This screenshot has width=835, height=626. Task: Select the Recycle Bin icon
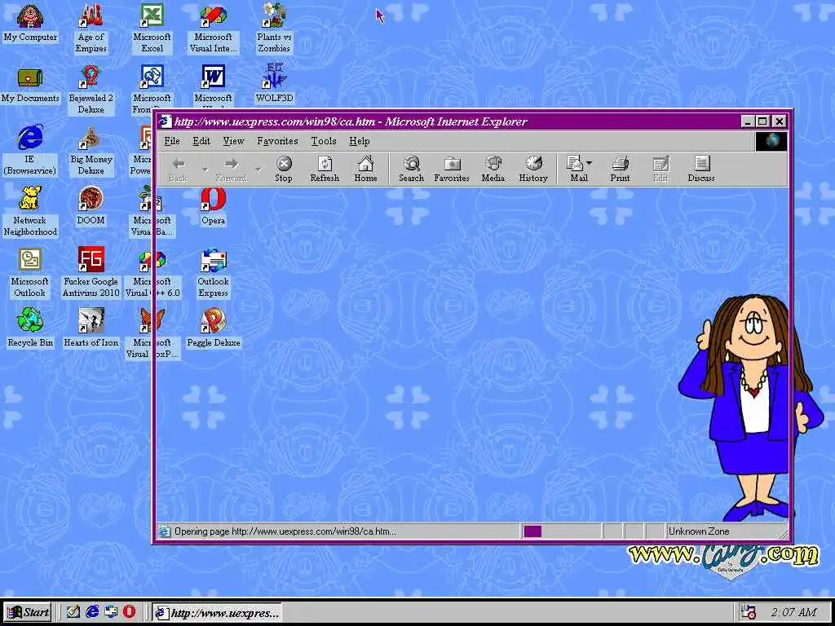click(30, 329)
